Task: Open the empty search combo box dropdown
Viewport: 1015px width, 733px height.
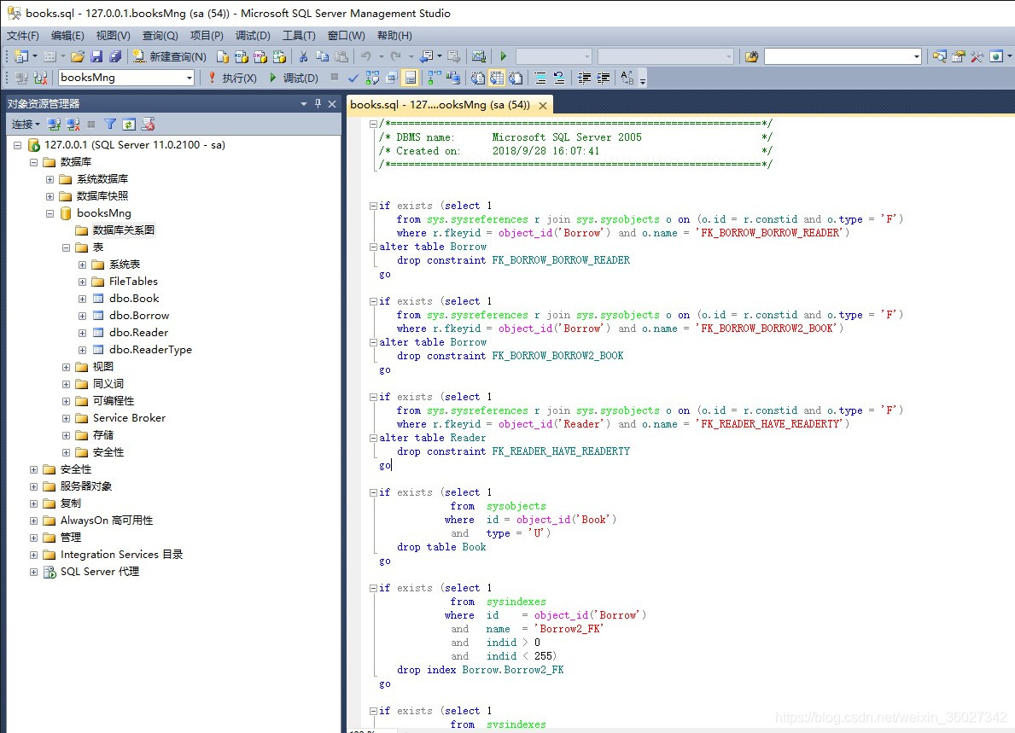Action: (917, 57)
